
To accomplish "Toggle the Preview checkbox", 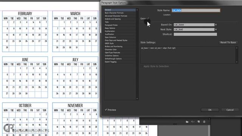I will click(x=106, y=110).
